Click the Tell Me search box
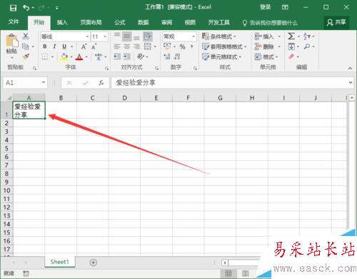Screen dimensions: 357x279 tap(270, 23)
